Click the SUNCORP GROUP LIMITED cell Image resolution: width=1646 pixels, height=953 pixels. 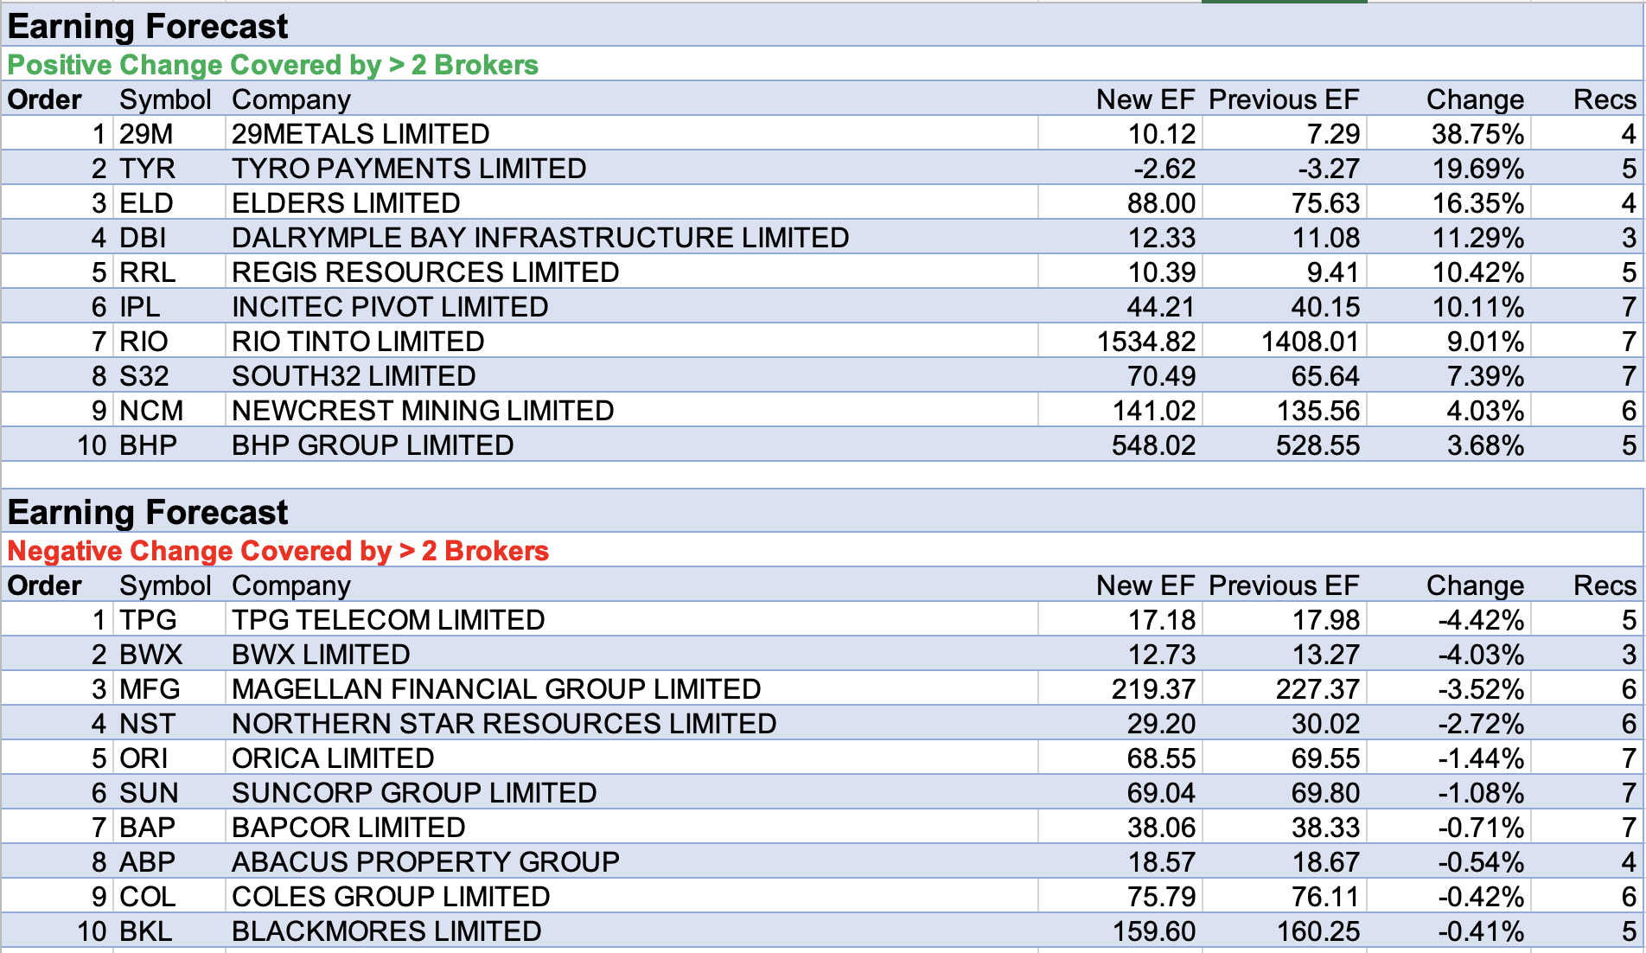click(x=413, y=793)
